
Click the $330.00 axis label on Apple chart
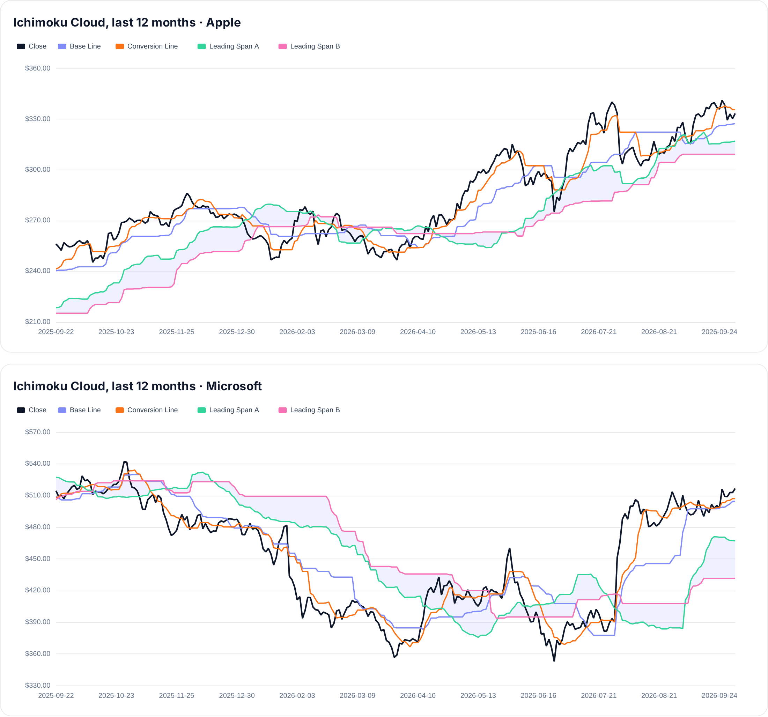[38, 119]
